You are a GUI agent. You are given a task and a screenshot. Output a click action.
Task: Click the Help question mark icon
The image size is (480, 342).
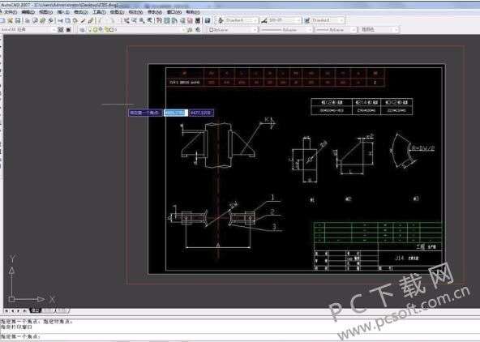pyautogui.click(x=208, y=20)
